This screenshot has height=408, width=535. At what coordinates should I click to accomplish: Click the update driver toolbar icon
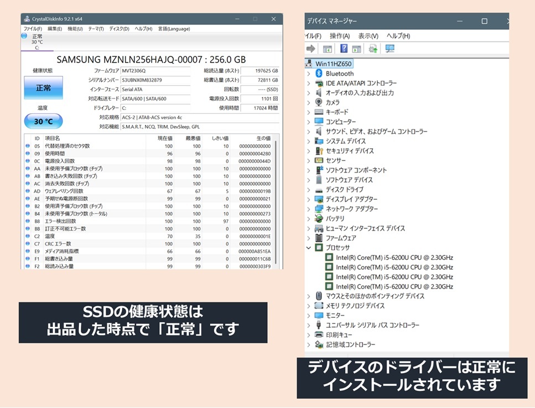(373, 49)
